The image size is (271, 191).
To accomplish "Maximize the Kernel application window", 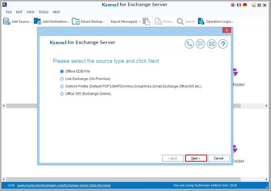I will click(x=259, y=5).
